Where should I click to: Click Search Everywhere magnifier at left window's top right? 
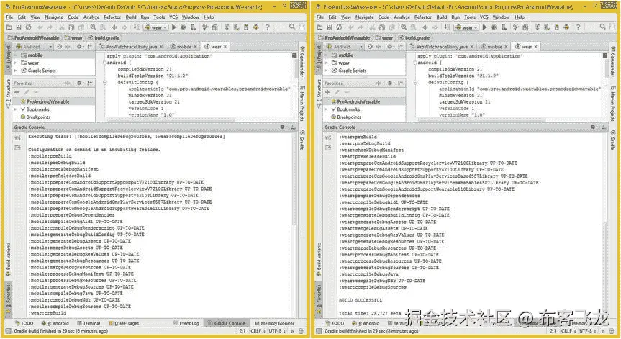coord(292,27)
